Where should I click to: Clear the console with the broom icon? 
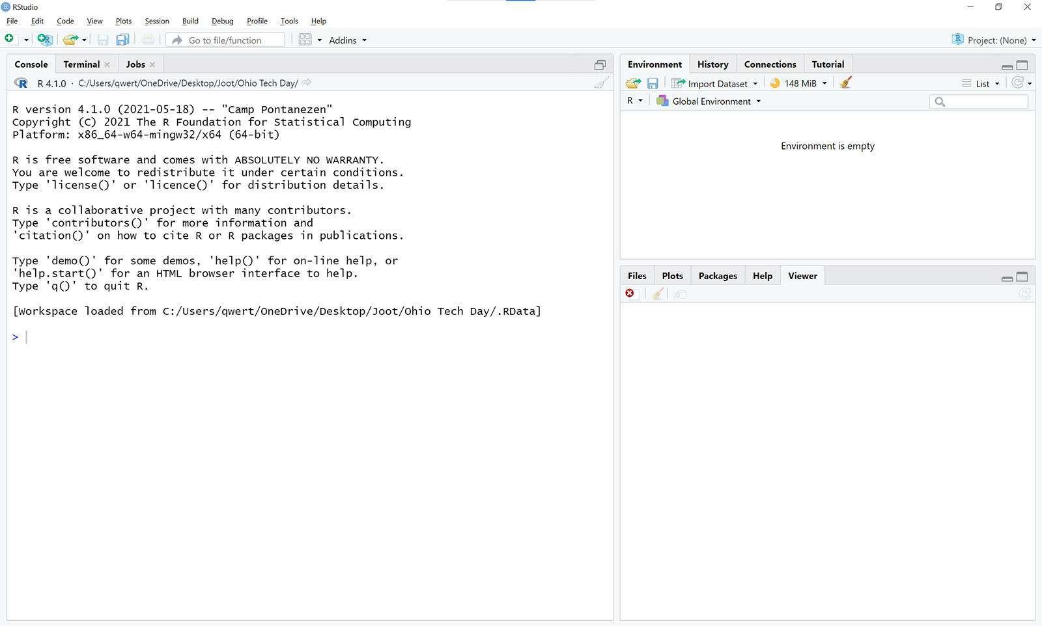[602, 83]
